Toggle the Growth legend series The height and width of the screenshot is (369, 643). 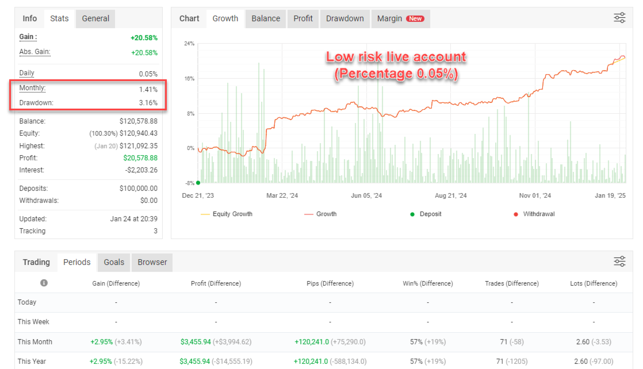(x=320, y=214)
